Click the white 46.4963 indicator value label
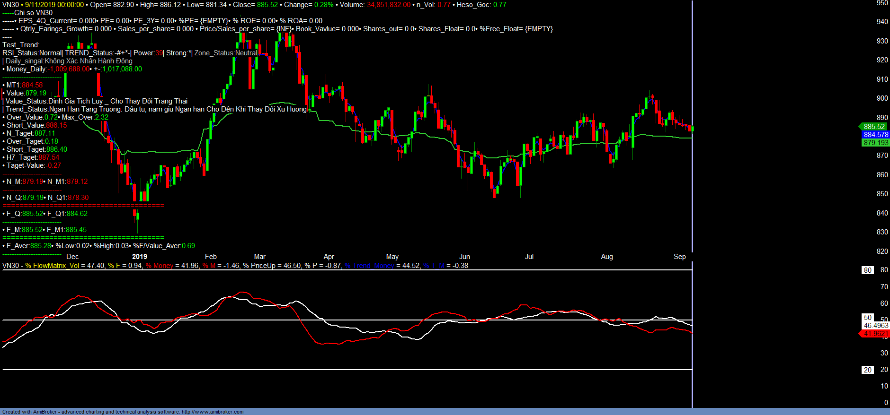Viewport: 890px width, 415px height. [x=876, y=326]
